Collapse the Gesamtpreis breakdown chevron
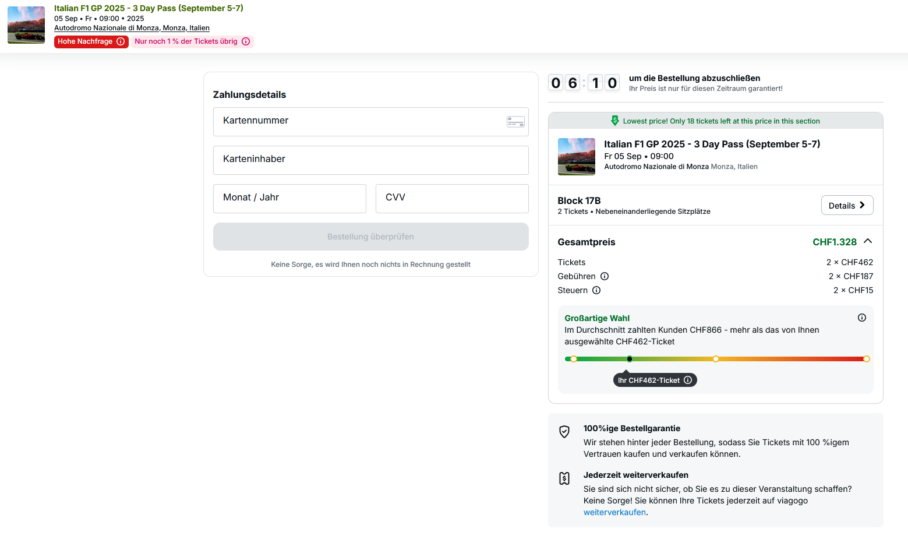Screen dimensions: 908x539 [x=868, y=241]
